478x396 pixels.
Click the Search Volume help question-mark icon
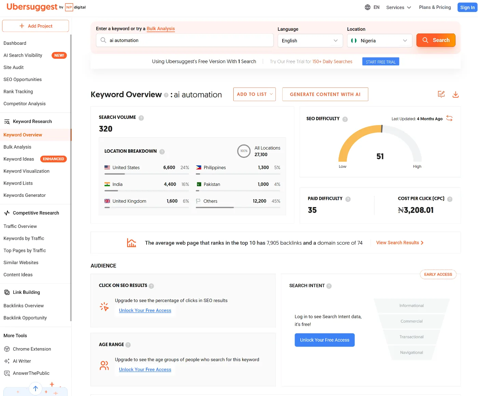(x=141, y=117)
